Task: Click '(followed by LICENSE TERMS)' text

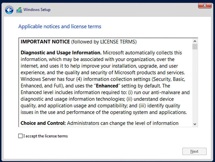Action: point(104,42)
